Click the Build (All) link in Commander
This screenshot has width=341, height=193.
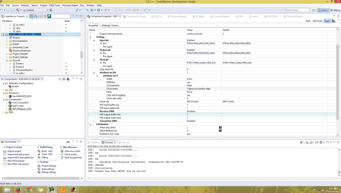pyautogui.click(x=47, y=151)
